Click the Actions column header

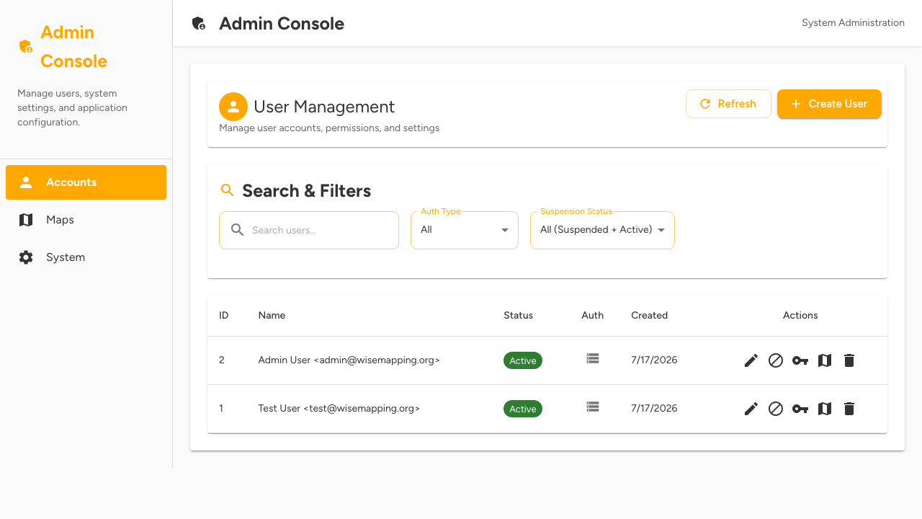click(x=800, y=315)
